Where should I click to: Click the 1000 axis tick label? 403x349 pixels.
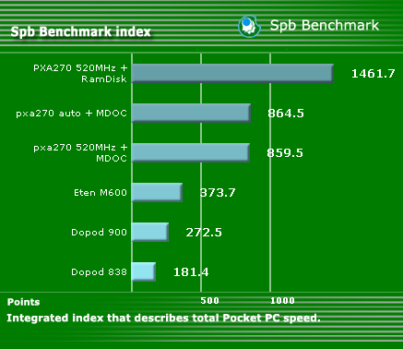point(282,301)
